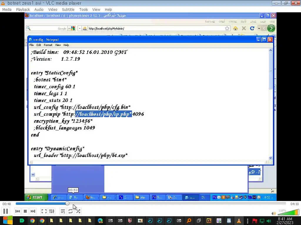Open the system volume tray icon
The width and height of the screenshot is (301, 225).
click(269, 221)
